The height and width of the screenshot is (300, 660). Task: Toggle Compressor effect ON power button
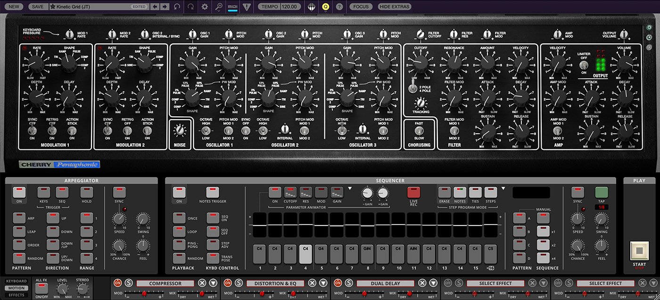click(x=117, y=283)
